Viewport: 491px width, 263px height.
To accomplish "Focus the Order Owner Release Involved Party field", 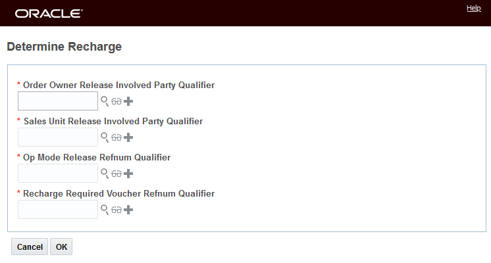I will coord(58,101).
